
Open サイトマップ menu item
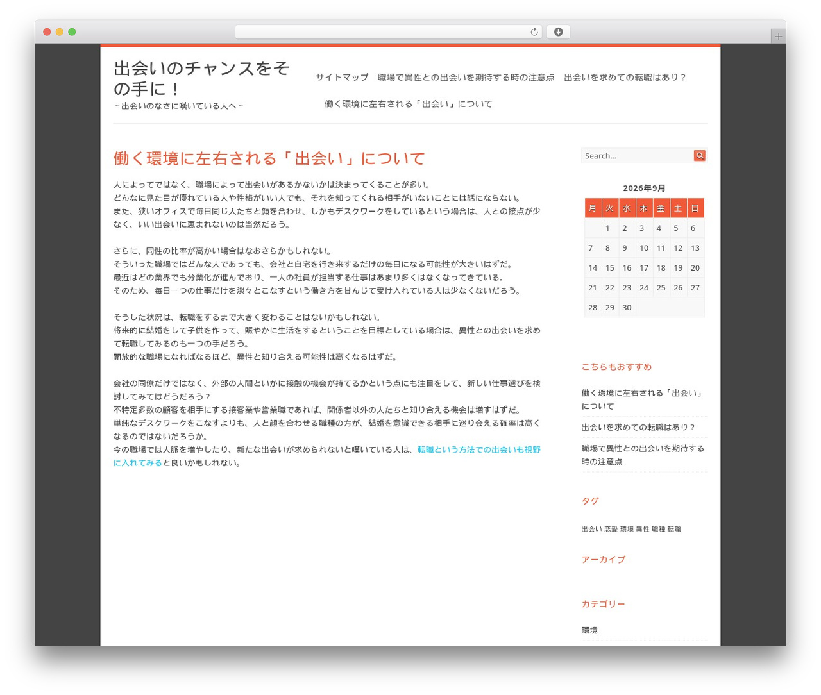(342, 78)
